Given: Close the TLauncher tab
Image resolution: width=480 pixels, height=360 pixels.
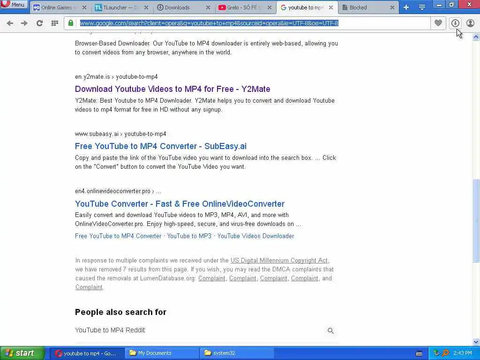Looking at the screenshot, I should (x=146, y=7).
